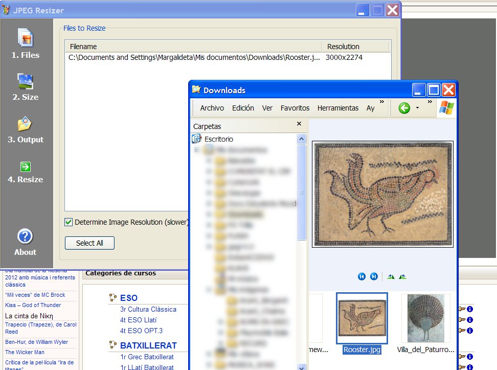Minimize the Downloads window
The image size is (497, 370).
[418, 90]
